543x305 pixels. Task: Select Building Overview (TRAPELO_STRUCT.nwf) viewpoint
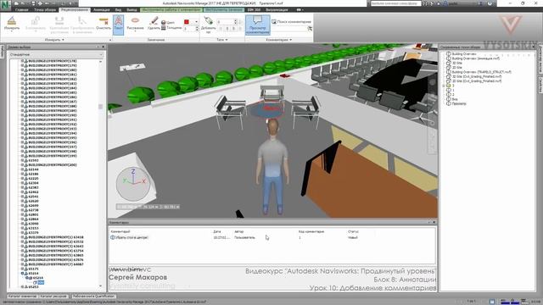pyautogui.click(x=481, y=72)
